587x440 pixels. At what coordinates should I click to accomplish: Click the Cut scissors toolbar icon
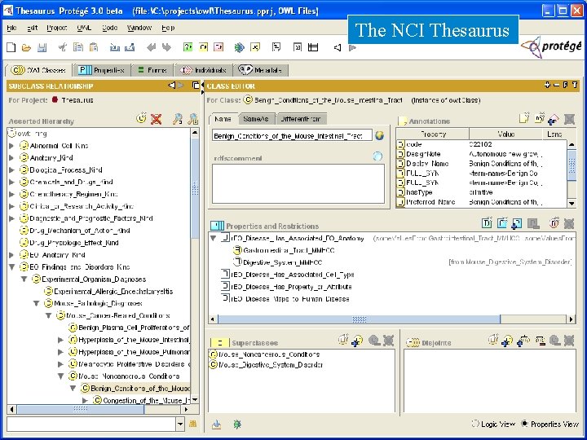point(63,47)
